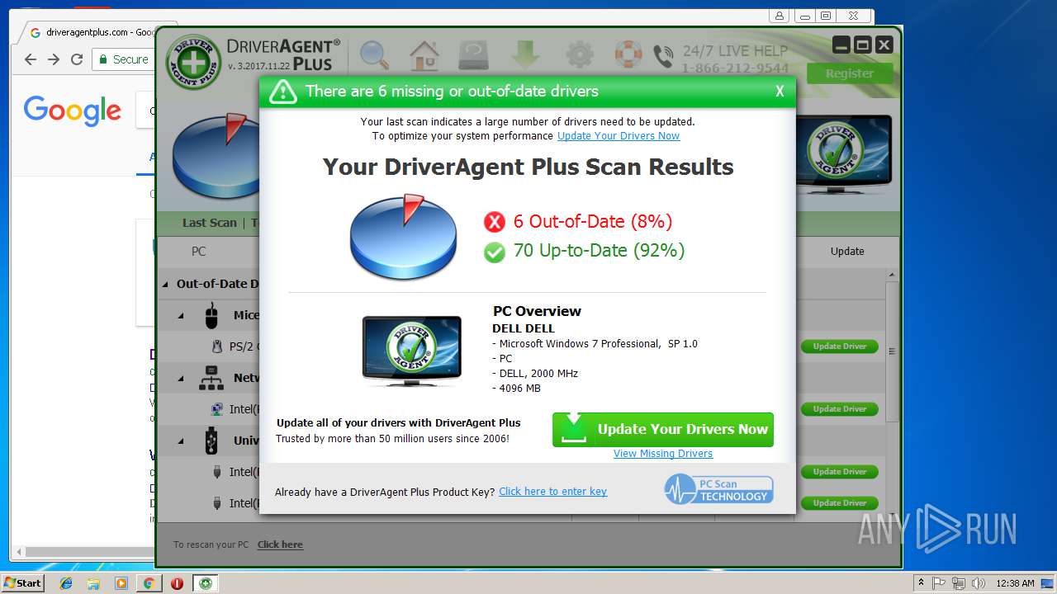This screenshot has height=594, width=1057.
Task: Click the Update column header
Action: pyautogui.click(x=847, y=252)
